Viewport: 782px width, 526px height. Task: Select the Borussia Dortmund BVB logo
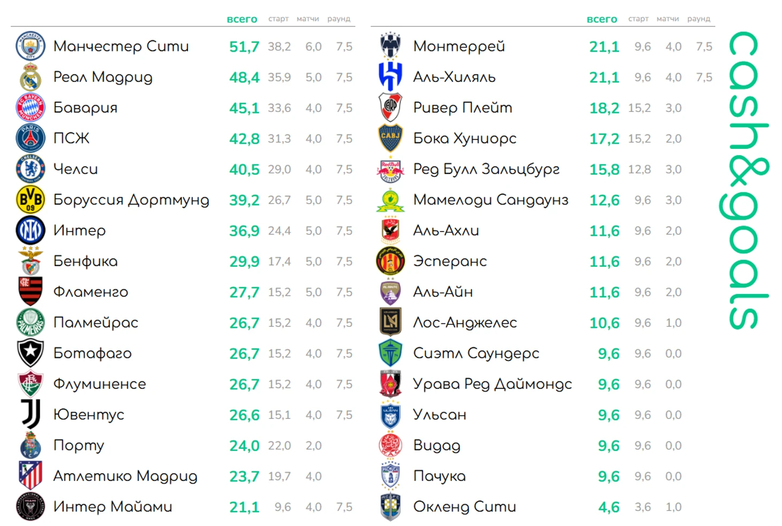31,200
